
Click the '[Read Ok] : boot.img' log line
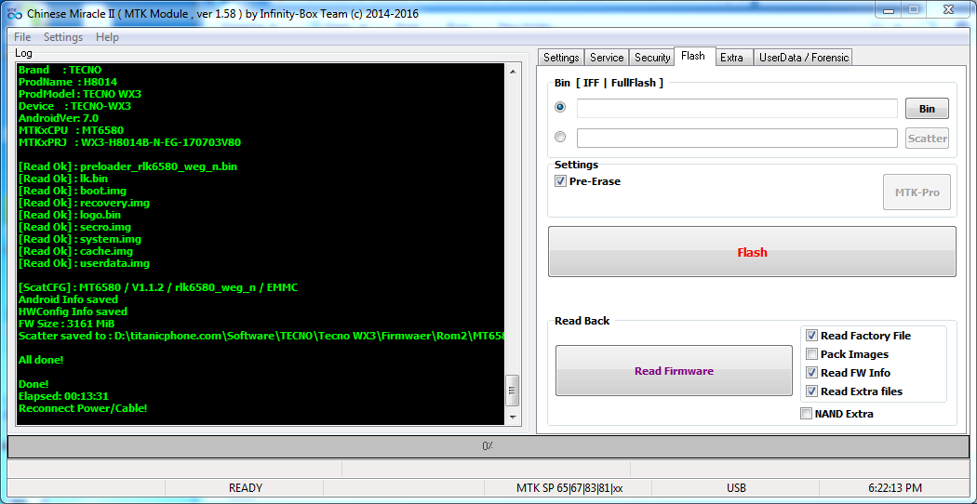73,191
